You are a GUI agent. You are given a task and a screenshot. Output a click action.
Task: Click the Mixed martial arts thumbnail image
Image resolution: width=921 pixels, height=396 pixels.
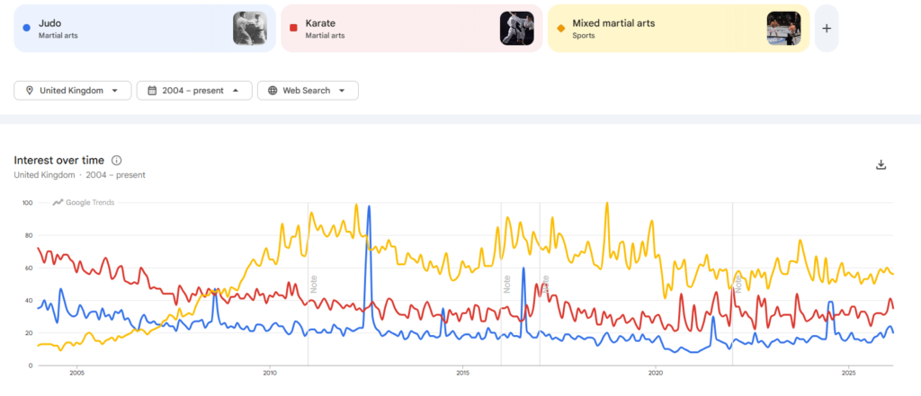pos(783,28)
